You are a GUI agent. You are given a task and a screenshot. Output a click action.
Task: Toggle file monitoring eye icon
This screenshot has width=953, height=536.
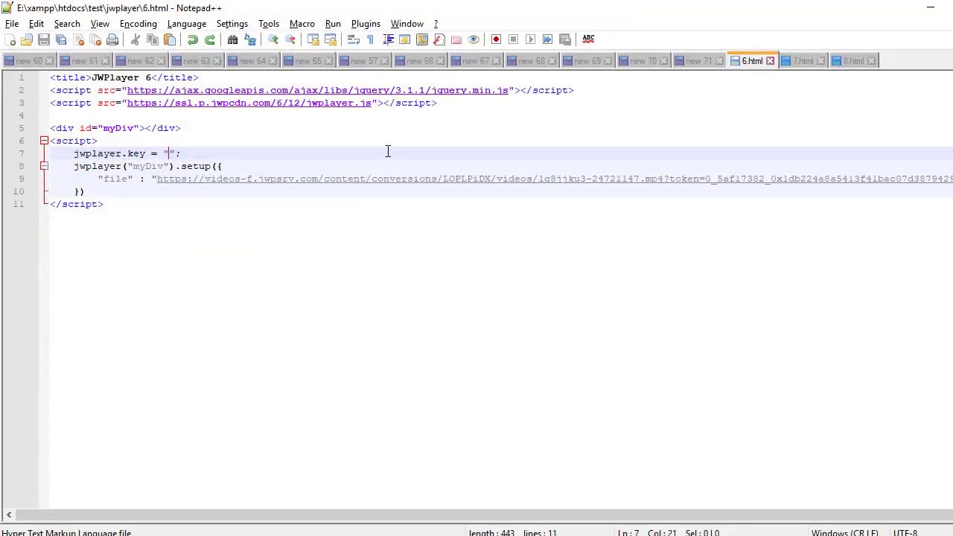point(474,39)
